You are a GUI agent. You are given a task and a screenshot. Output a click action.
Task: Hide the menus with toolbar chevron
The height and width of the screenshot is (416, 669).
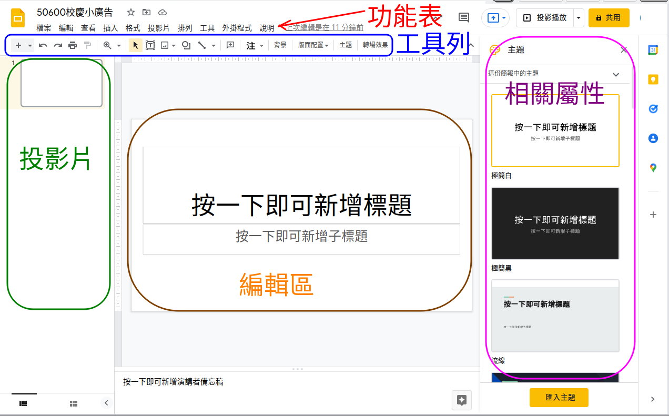471,45
